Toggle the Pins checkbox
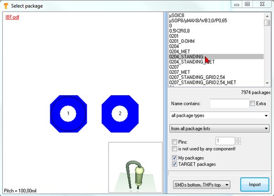The image size is (274, 196). (x=174, y=141)
